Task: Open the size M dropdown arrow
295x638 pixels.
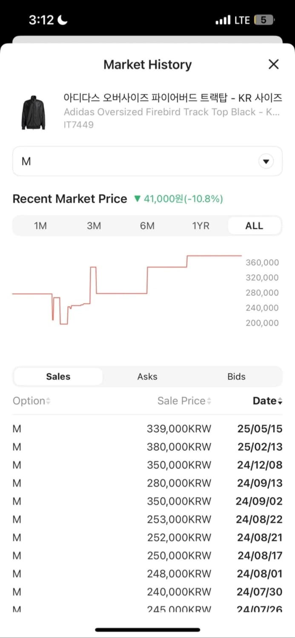Action: click(266, 161)
